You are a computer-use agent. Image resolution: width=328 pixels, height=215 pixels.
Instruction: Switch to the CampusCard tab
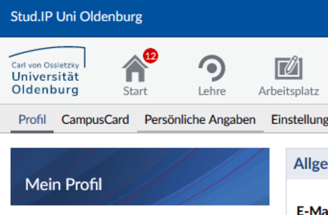pos(95,120)
